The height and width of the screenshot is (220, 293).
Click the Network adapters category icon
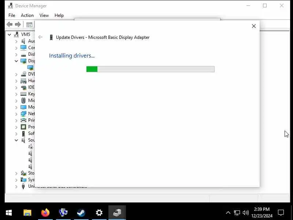(x=23, y=114)
